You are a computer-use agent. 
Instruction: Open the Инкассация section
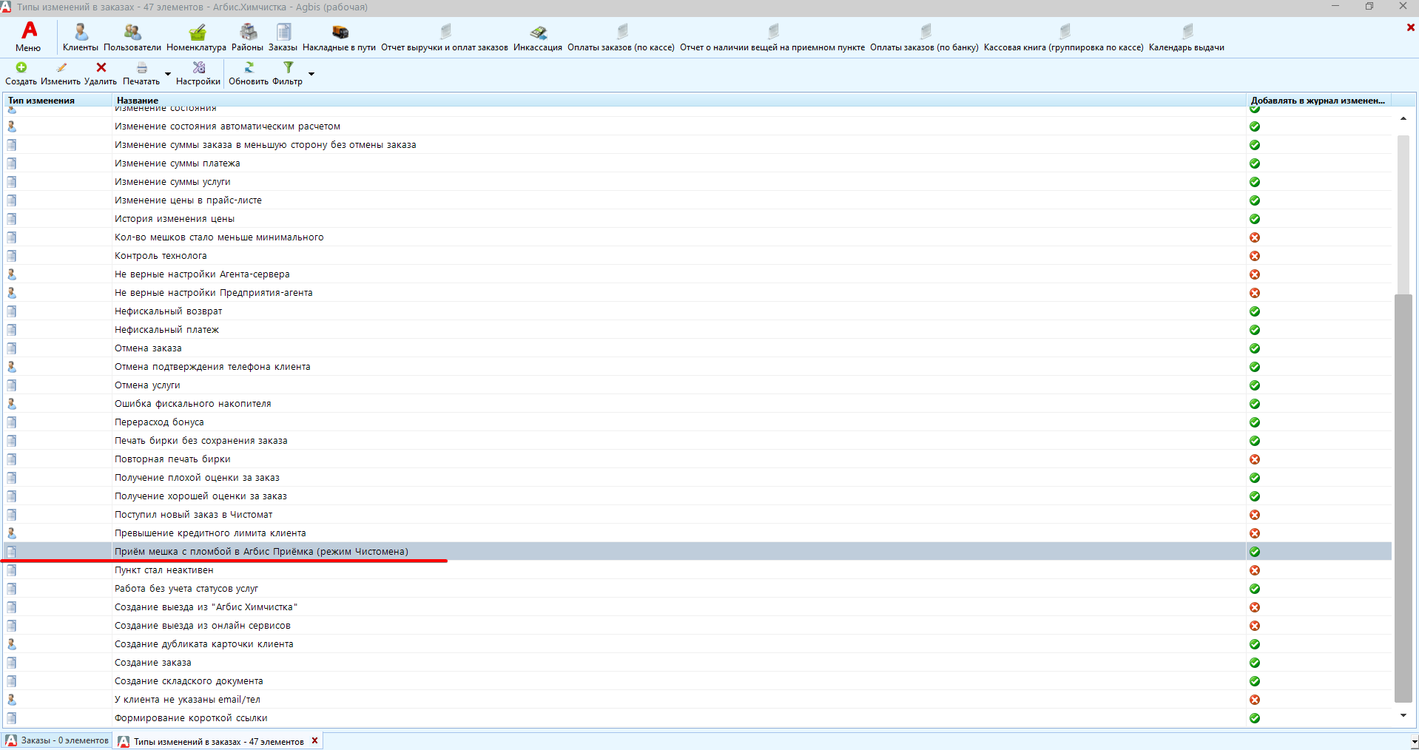point(538,37)
